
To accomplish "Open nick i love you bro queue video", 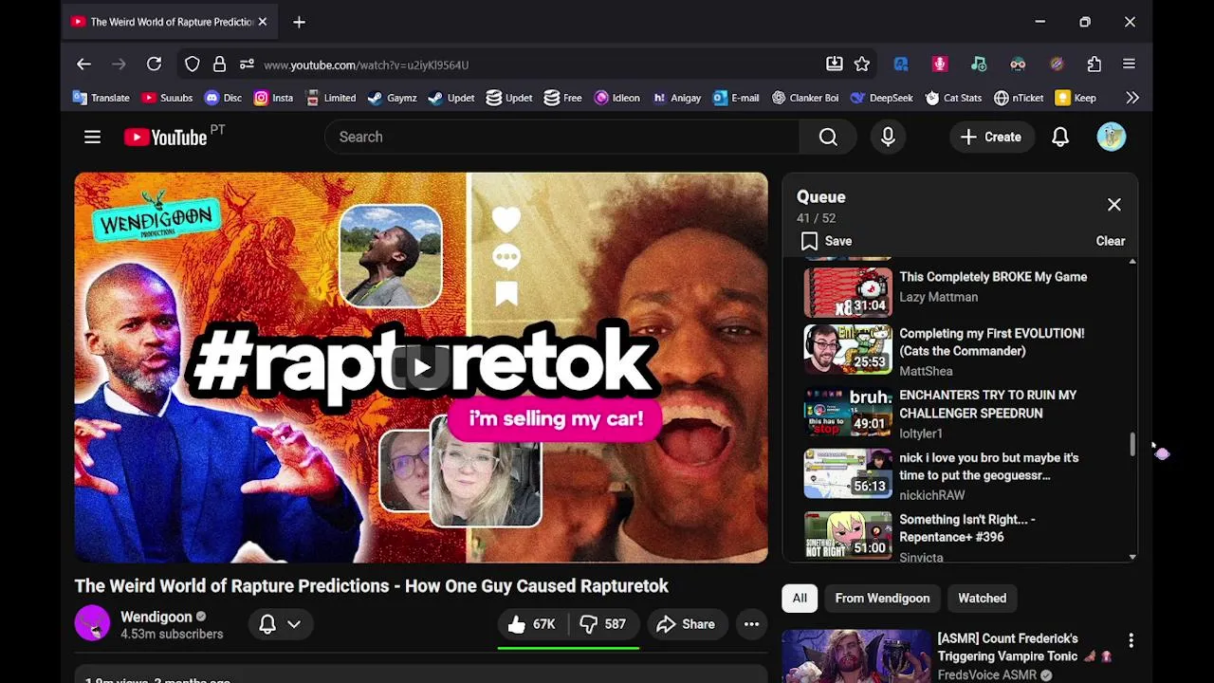I will pyautogui.click(x=957, y=475).
